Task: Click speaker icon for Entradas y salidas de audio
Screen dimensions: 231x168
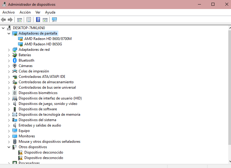Action: 14,125
